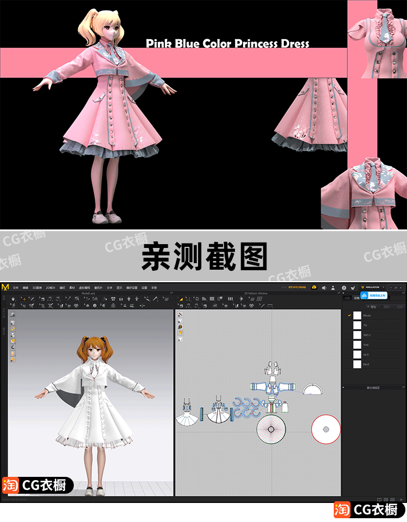Open the 缝纫 menu
Screen dimensions: 407x522
pyautogui.click(x=62, y=288)
